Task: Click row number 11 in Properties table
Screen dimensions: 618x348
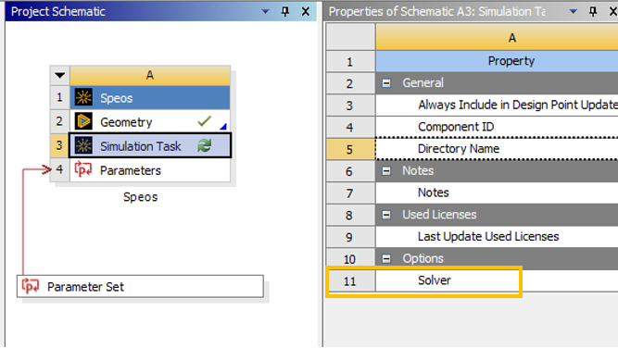Action: coord(350,281)
